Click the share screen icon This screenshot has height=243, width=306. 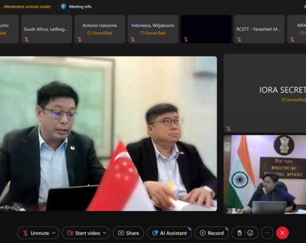[x=121, y=233]
